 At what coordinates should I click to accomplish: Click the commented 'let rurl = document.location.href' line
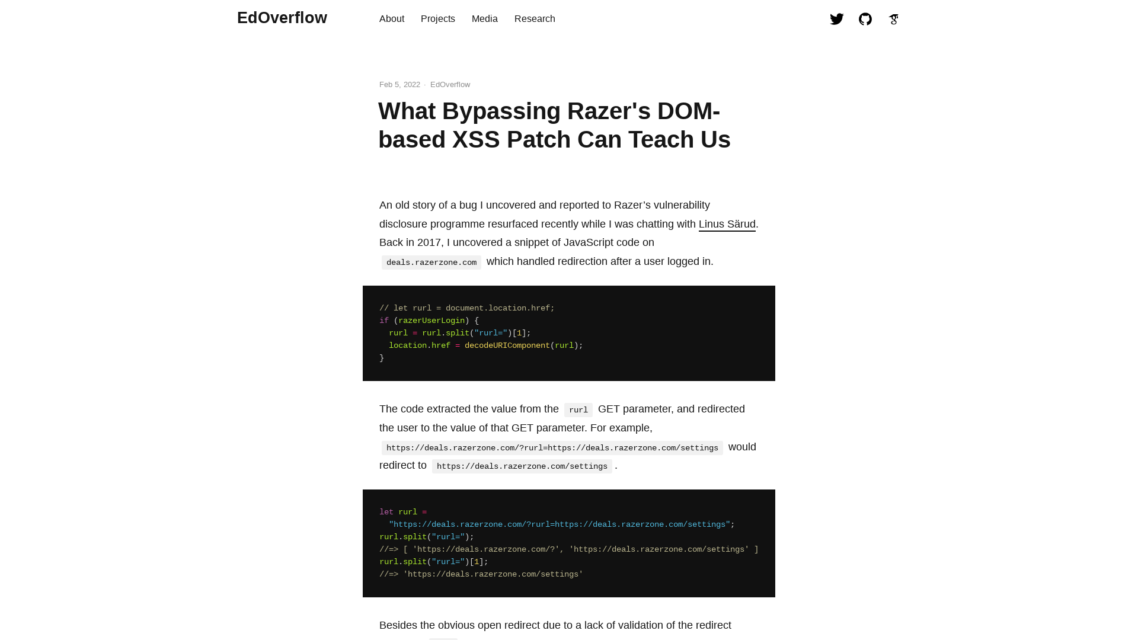point(467,308)
